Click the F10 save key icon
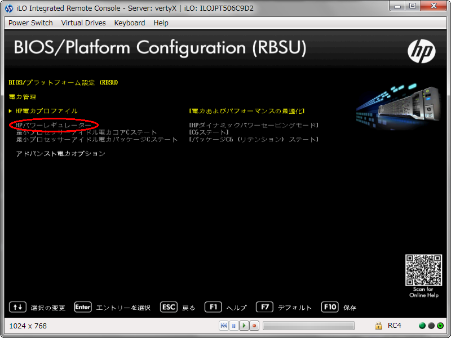 (x=330, y=307)
